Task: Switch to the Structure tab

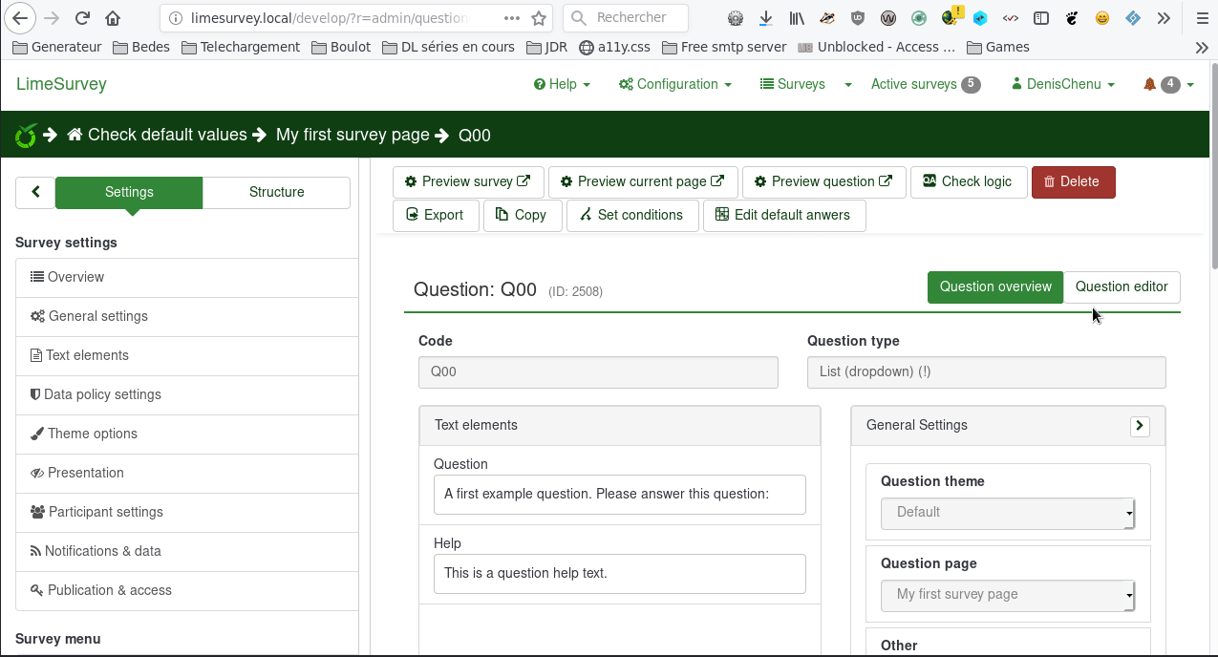Action: click(x=276, y=192)
